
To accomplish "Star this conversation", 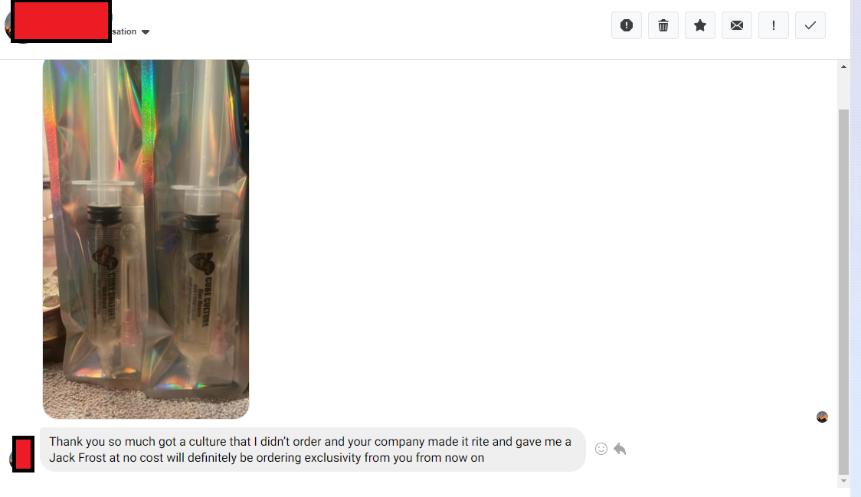I will pos(700,25).
